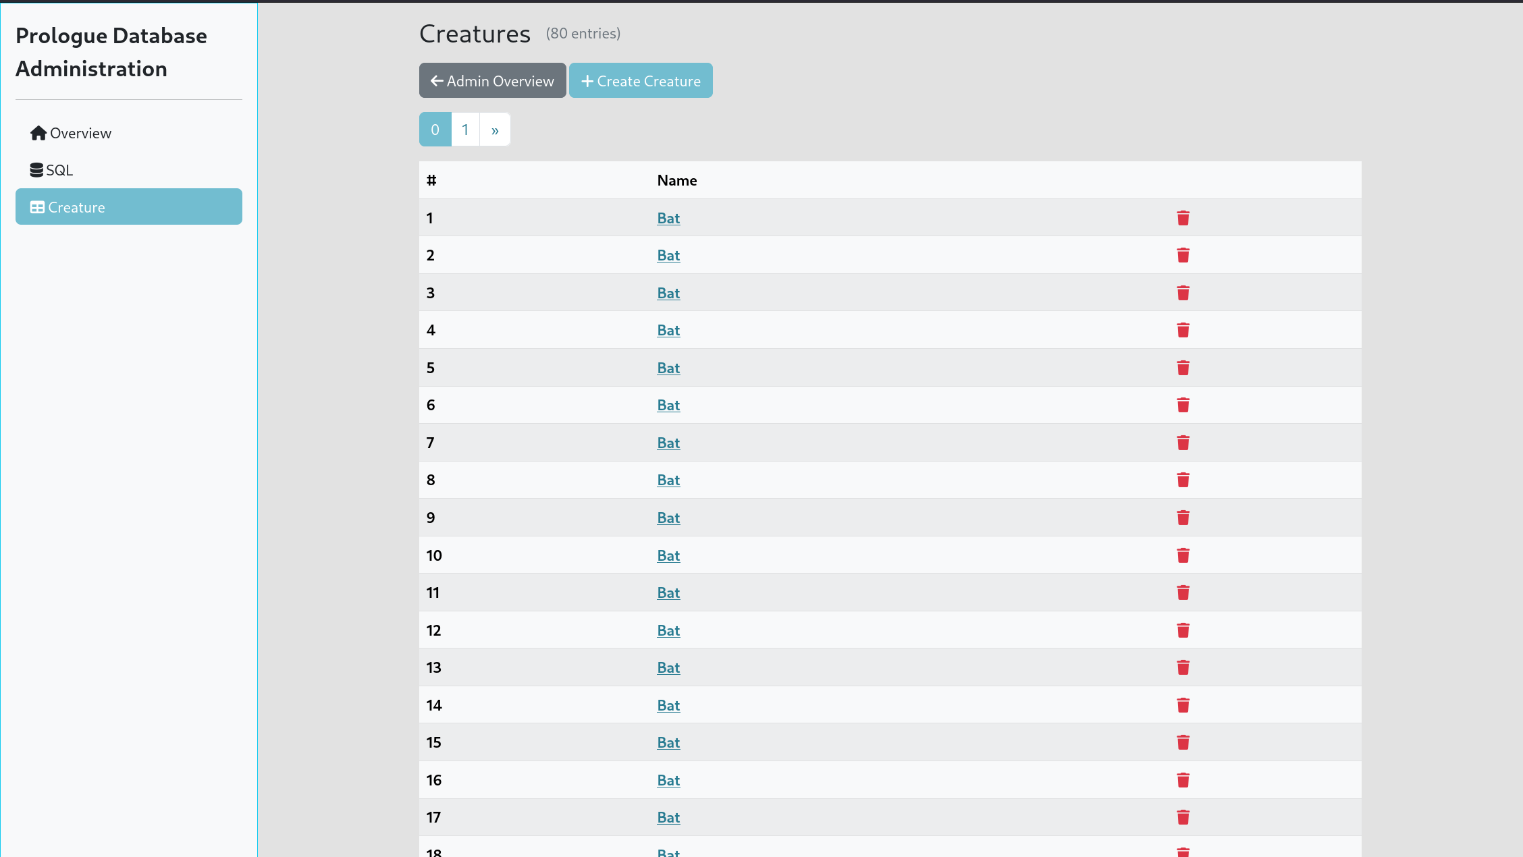Click the table/grid Creature sidebar icon
Viewport: 1523px width, 857px height.
36,207
